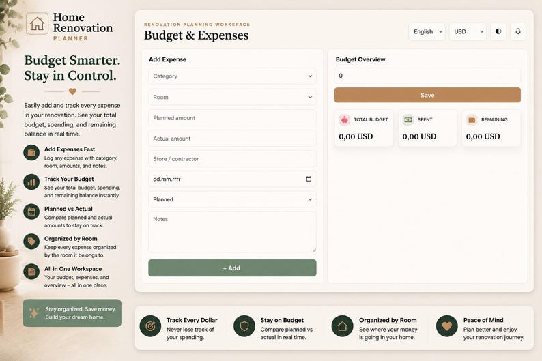Image resolution: width=542 pixels, height=361 pixels.
Task: Toggle dark mode contrast icon
Action: 498,31
